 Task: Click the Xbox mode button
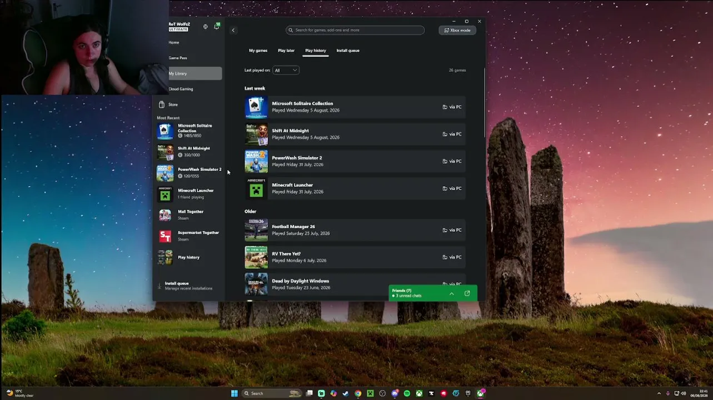pyautogui.click(x=457, y=30)
